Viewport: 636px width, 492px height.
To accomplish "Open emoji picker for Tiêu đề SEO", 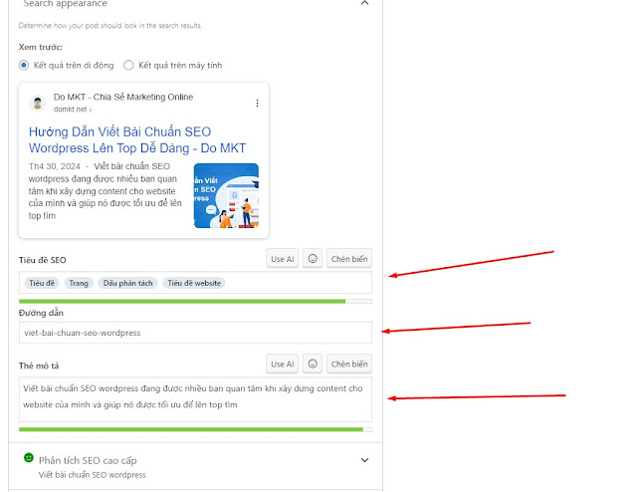I will [x=313, y=259].
